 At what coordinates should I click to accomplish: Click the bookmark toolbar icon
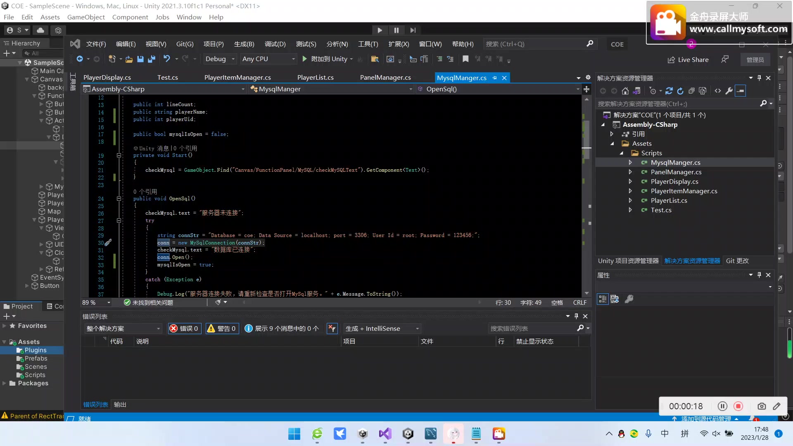pos(465,59)
